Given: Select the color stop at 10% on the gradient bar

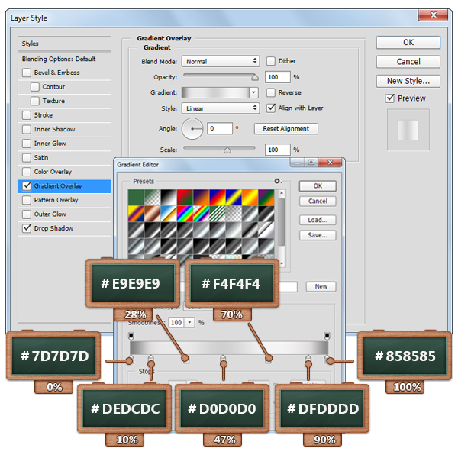Looking at the screenshot, I should pos(150,359).
